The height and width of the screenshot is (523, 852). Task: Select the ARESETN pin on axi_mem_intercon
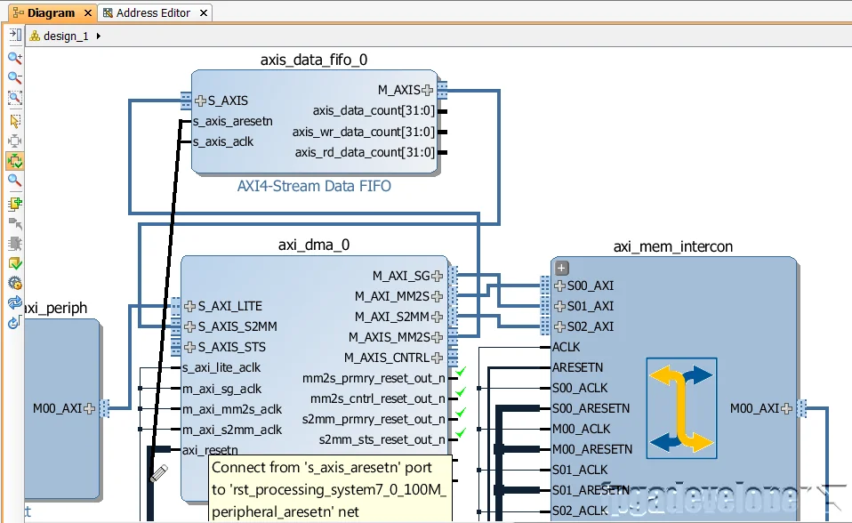pyautogui.click(x=577, y=367)
